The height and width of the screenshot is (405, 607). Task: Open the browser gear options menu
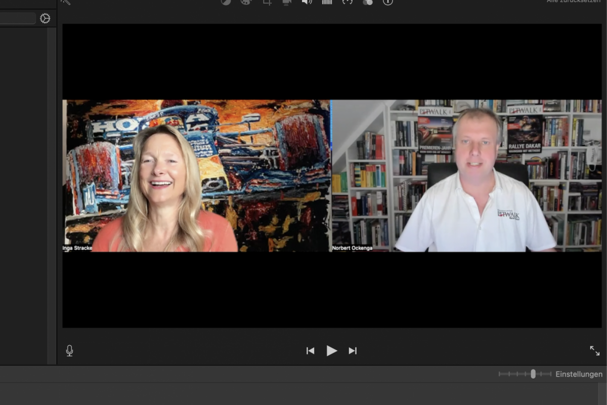(x=45, y=18)
